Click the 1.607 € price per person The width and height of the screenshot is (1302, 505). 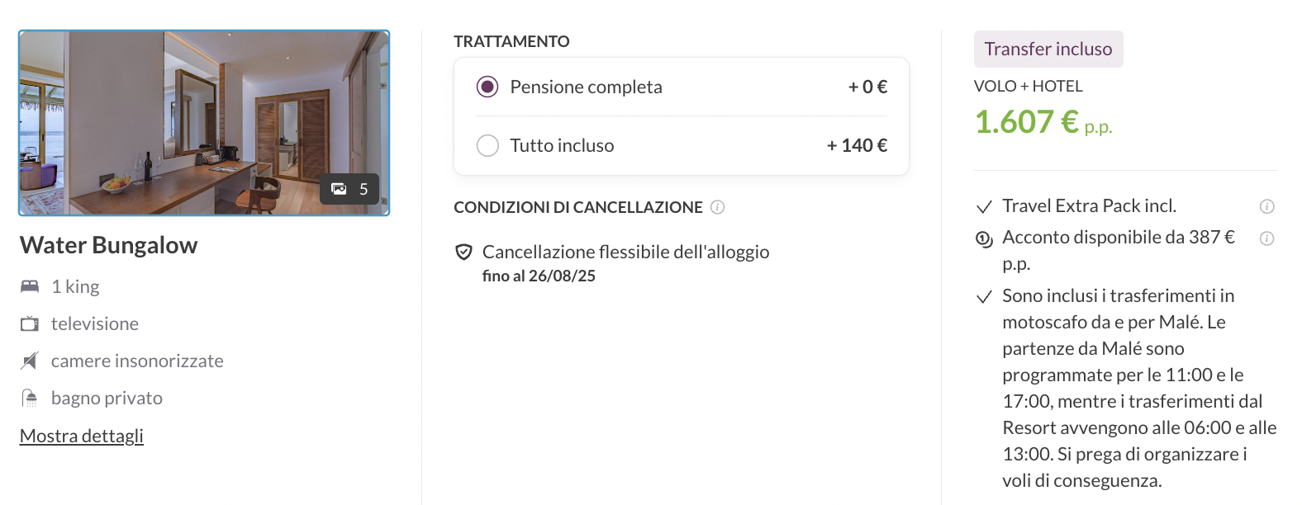click(1027, 122)
